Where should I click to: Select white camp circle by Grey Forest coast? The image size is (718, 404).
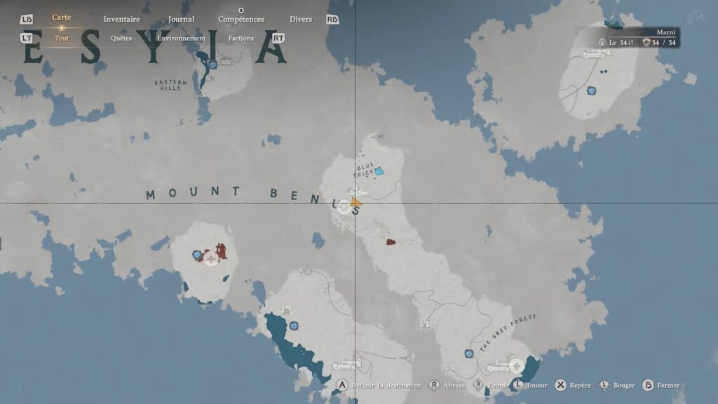pyautogui.click(x=517, y=366)
